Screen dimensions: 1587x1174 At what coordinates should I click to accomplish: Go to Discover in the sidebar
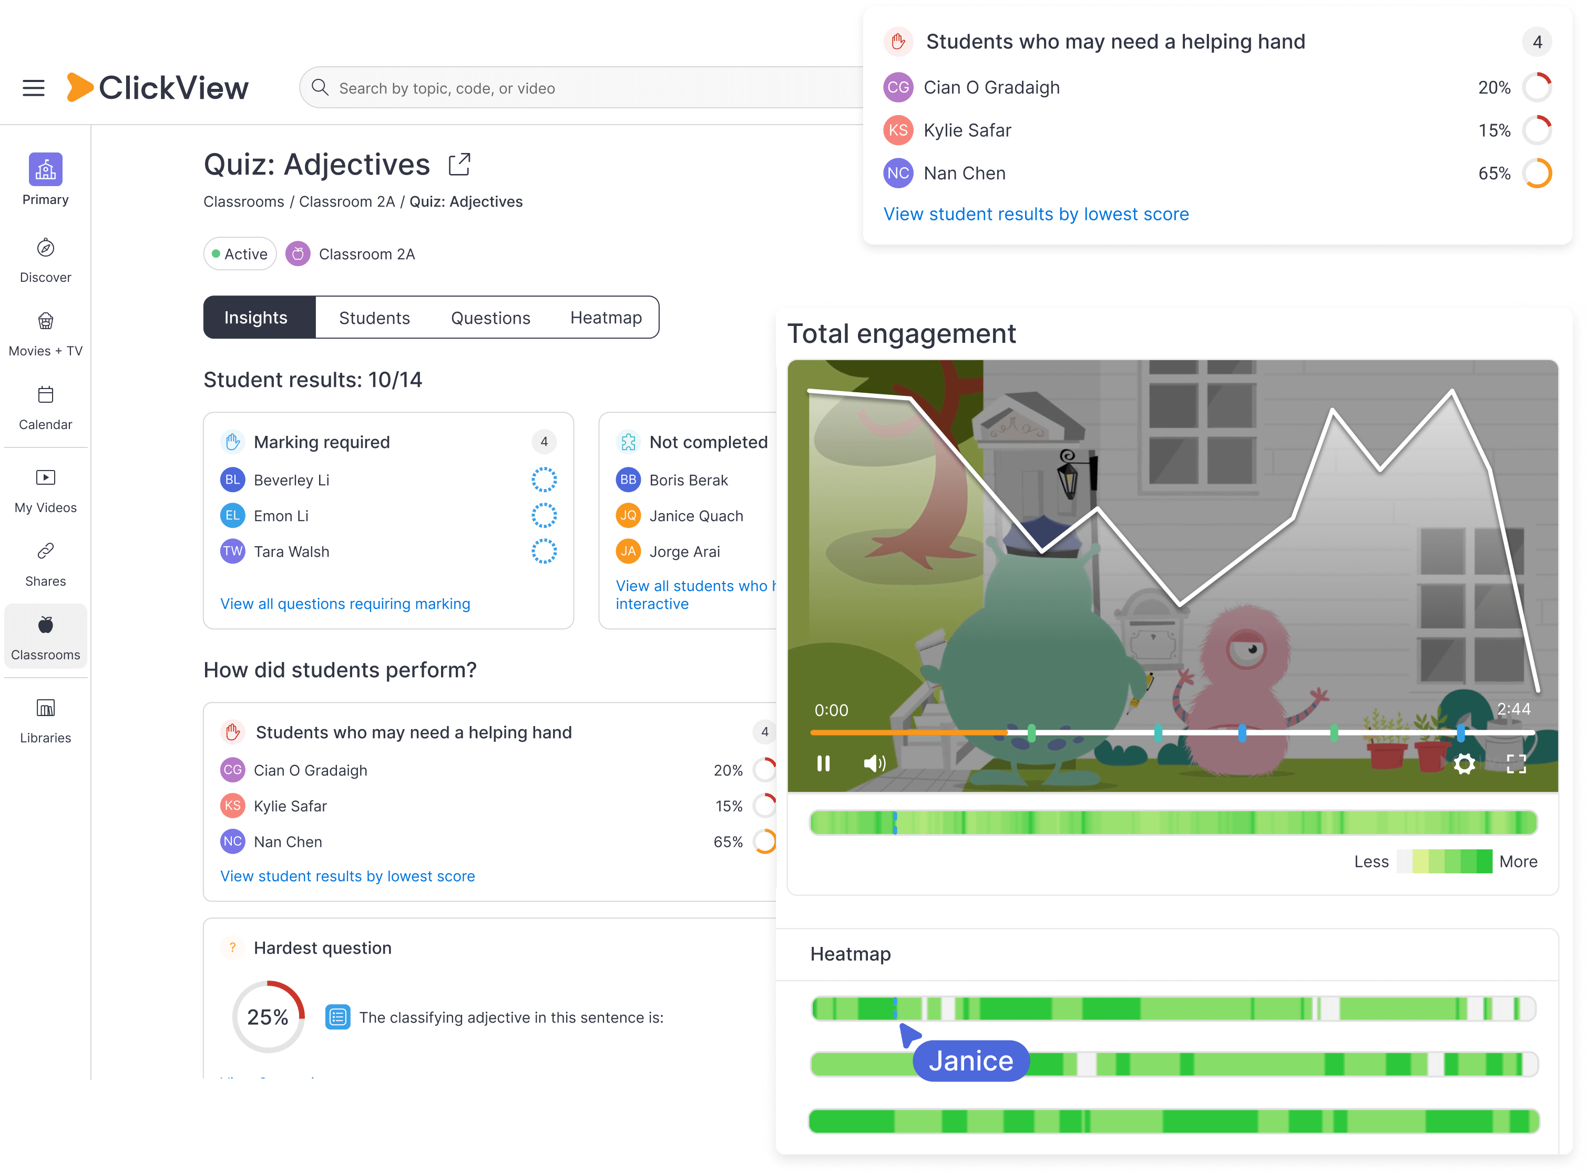(45, 261)
